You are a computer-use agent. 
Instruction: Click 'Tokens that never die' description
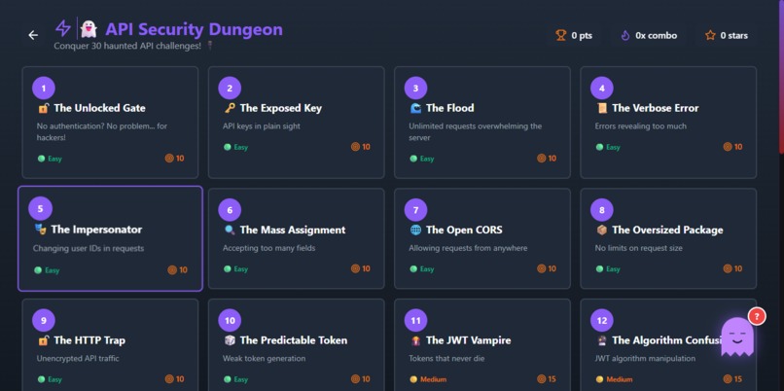[x=445, y=358]
